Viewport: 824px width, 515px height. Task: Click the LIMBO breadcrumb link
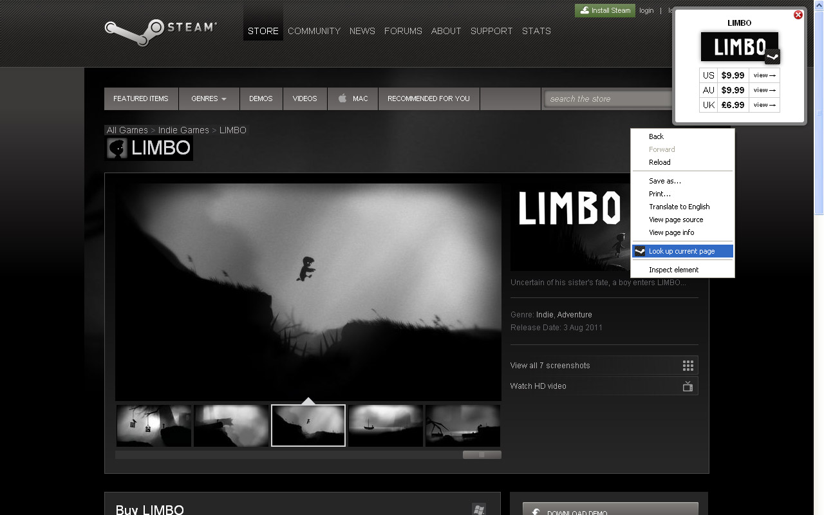[233, 130]
